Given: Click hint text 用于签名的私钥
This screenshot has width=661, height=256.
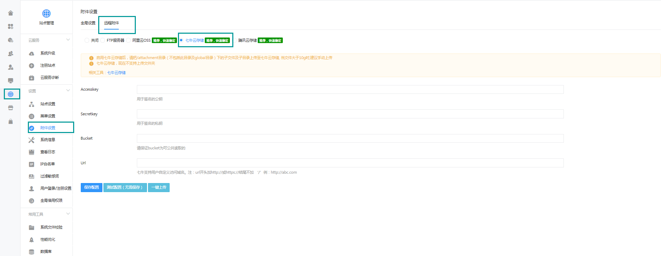Looking at the screenshot, I should click(150, 123).
